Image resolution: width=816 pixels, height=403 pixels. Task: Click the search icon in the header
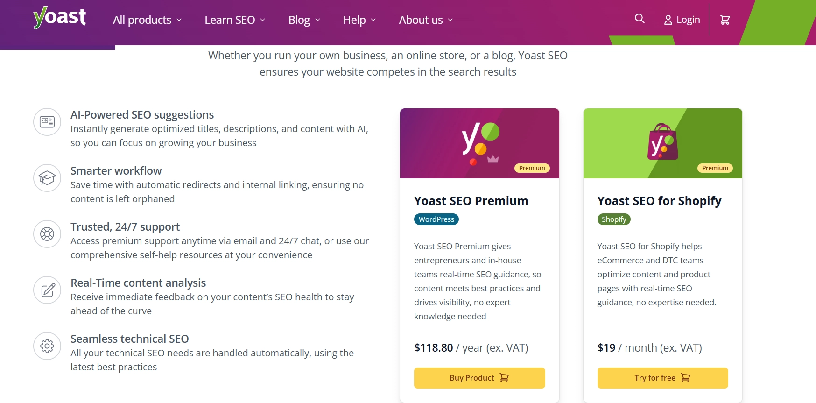pos(639,19)
